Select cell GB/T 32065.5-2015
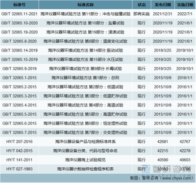 coord(20,114)
